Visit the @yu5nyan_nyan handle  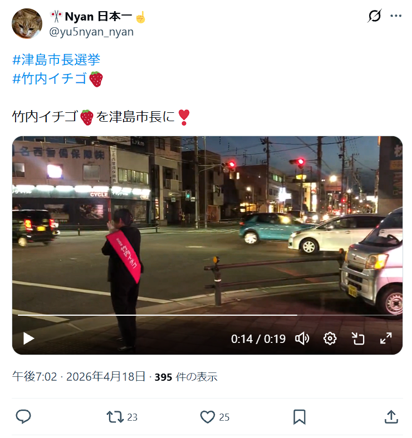pyautogui.click(x=91, y=32)
